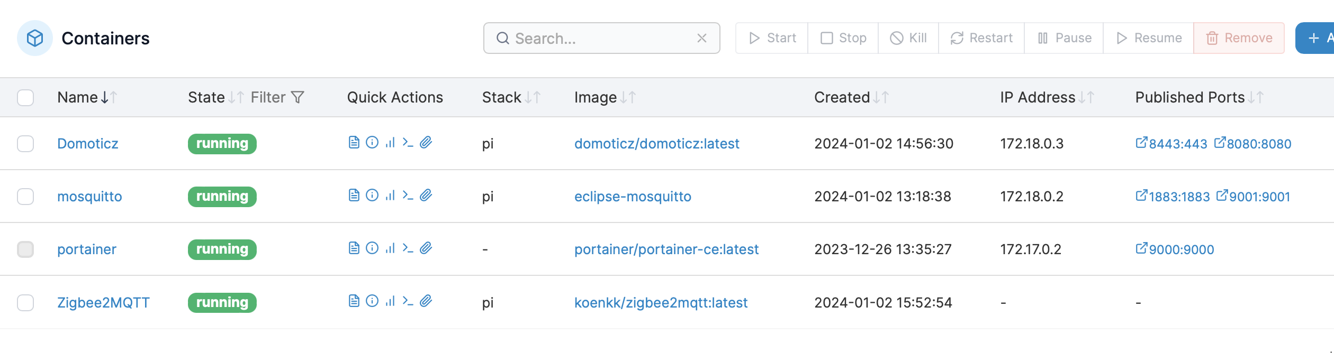Inspect icon for portainer container
The width and height of the screenshot is (1334, 353).
pos(372,248)
